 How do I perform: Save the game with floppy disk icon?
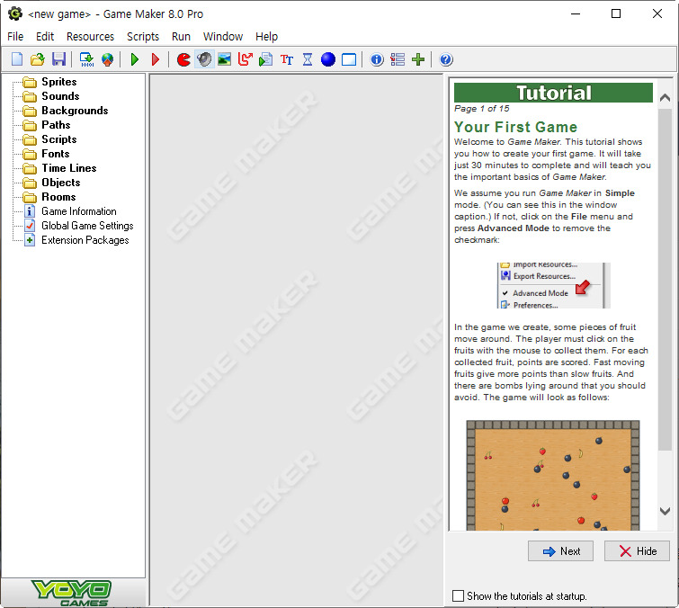[58, 59]
